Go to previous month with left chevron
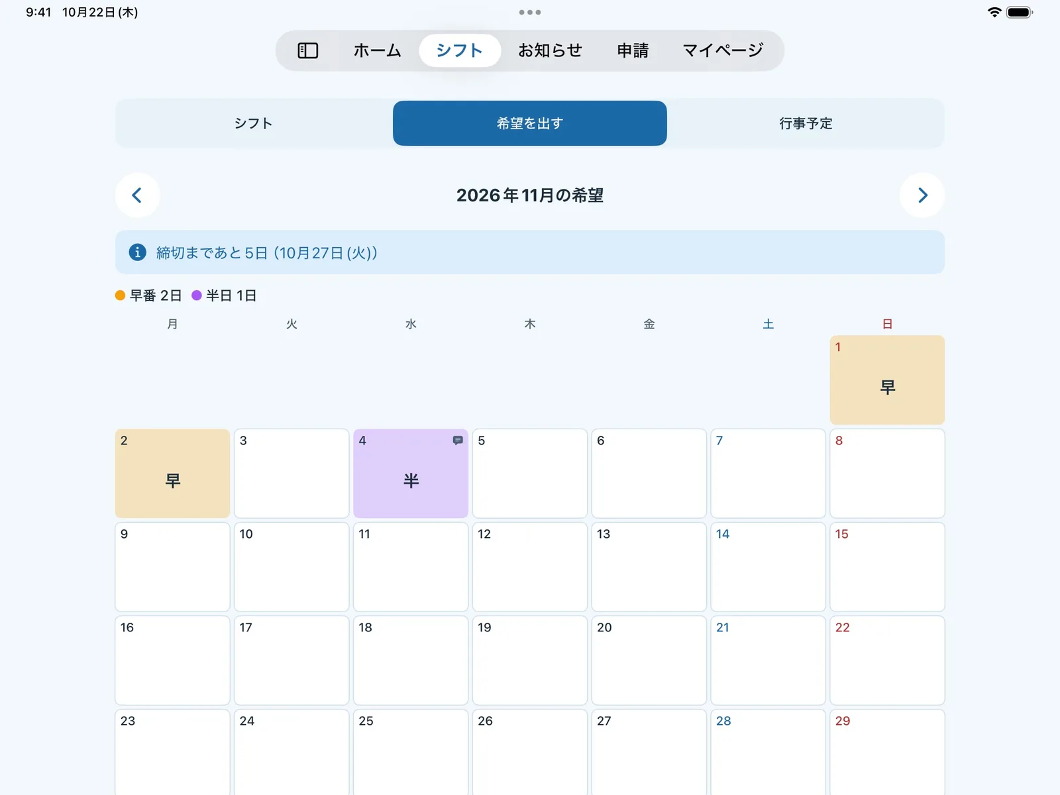Screen dimensions: 1060x795 point(137,195)
